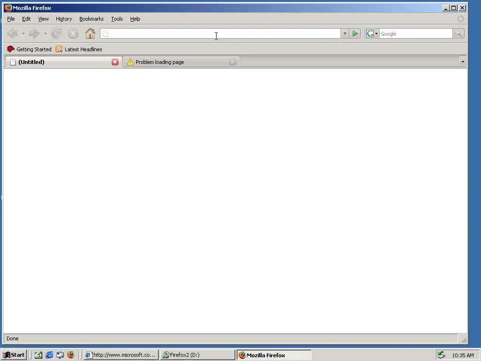The image size is (481, 361).
Task: Switch to Problem loading page tab
Action: click(x=181, y=62)
